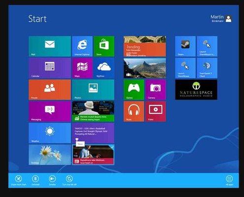This screenshot has width=244, height=197.
Task: Open the Desktop daisy tile
Action: [50, 155]
